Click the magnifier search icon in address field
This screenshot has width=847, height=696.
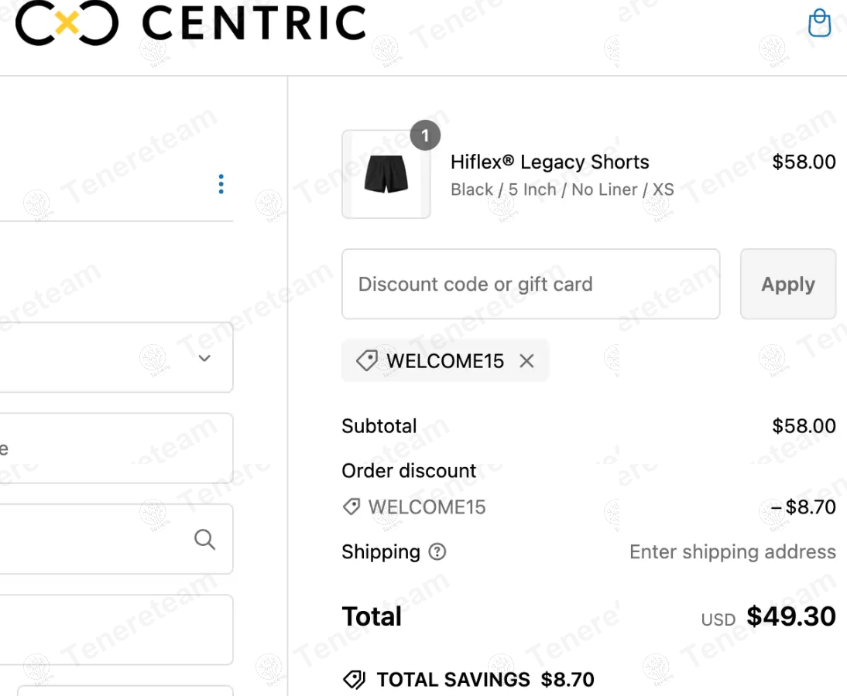204,539
